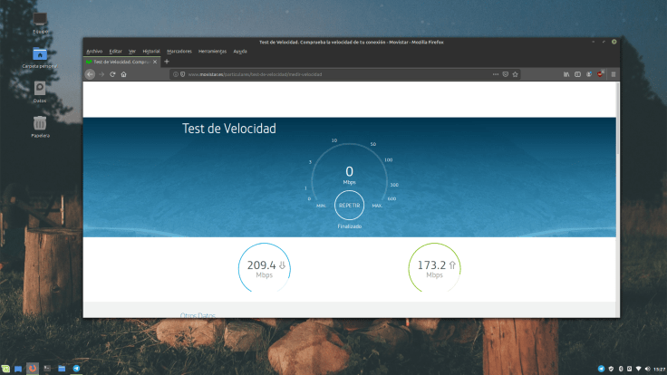Reload the current page

coord(112,74)
